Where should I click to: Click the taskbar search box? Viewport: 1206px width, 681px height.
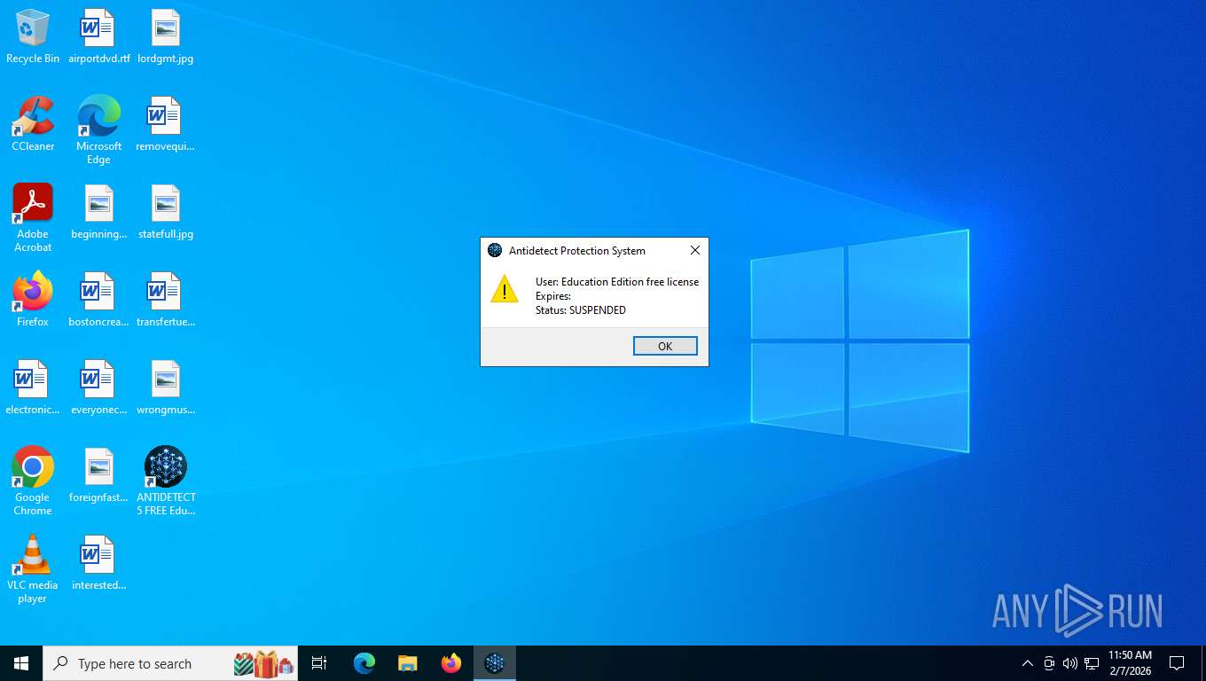170,663
